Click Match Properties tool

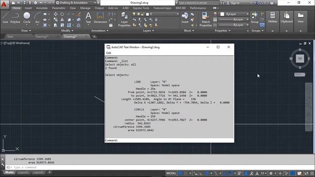coord(206,19)
